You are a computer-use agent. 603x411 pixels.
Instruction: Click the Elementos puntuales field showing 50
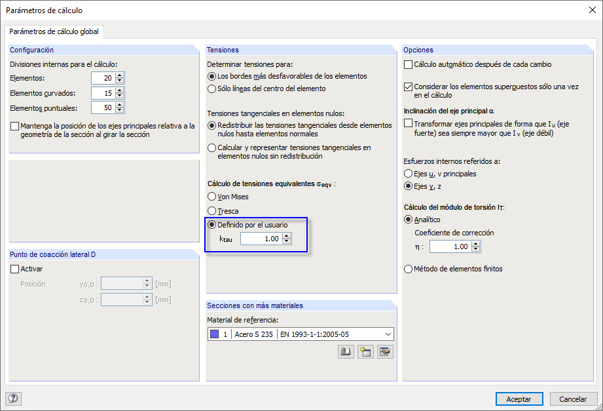[103, 108]
